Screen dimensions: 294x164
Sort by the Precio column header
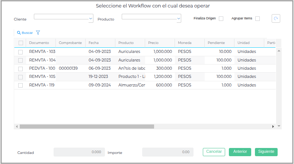tap(153, 43)
